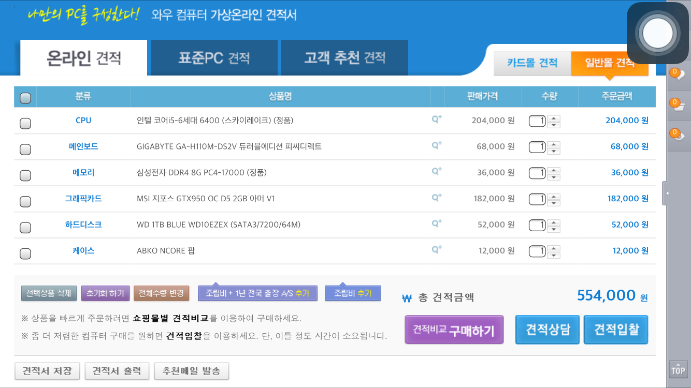Click the TOP scroll-to-top button

pos(678,369)
